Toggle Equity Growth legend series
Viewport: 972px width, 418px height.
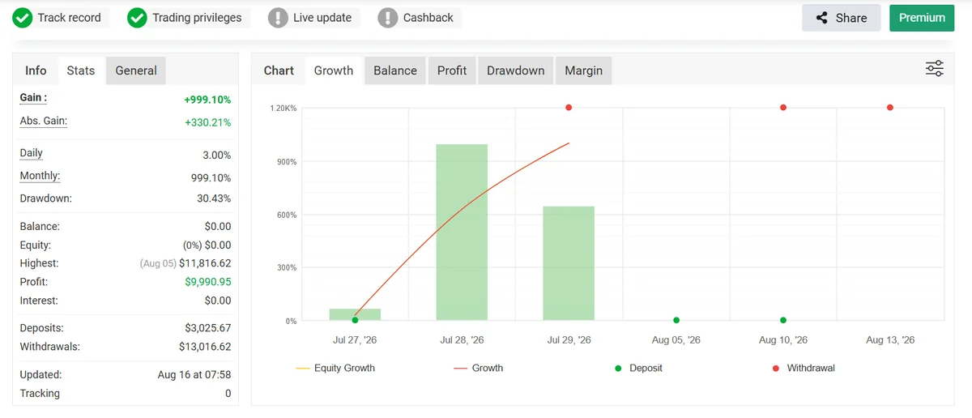(335, 368)
